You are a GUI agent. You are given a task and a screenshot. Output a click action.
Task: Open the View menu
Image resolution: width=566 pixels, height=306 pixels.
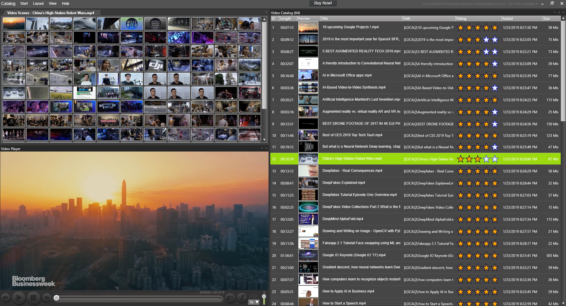coord(53,4)
